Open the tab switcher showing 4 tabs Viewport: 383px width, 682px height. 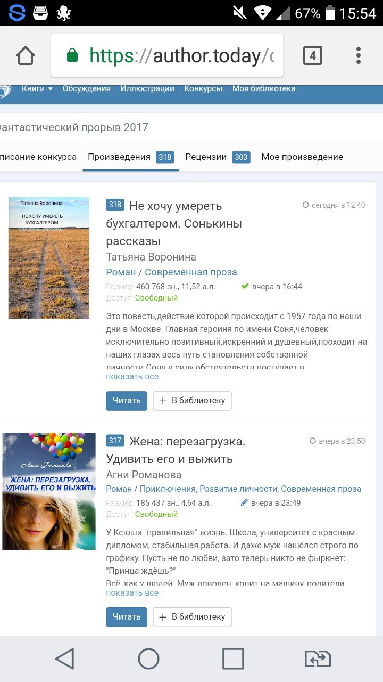(312, 55)
